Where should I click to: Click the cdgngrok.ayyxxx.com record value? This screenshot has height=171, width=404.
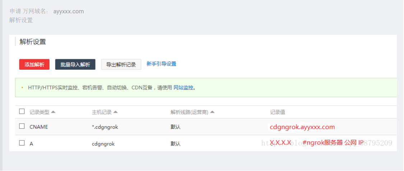[302, 127]
